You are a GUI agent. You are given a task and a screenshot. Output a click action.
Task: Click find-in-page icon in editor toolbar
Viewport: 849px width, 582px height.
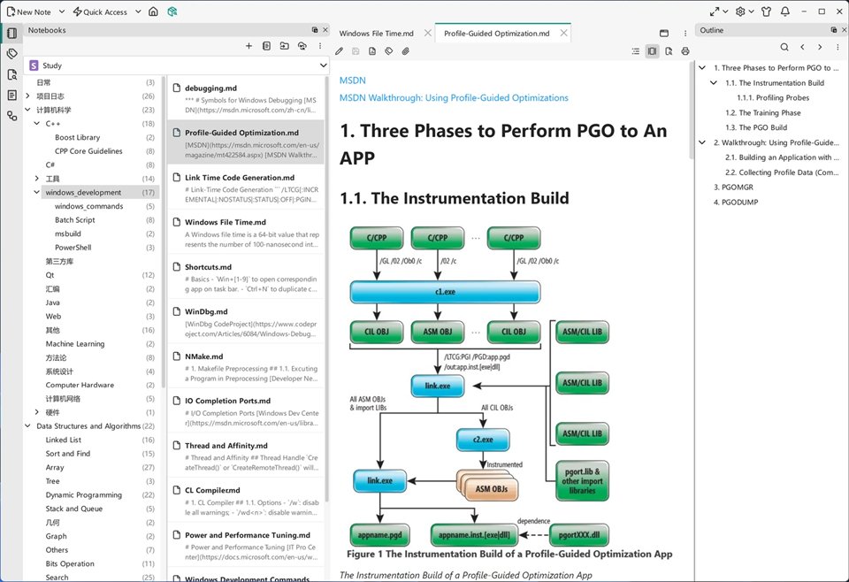[669, 51]
